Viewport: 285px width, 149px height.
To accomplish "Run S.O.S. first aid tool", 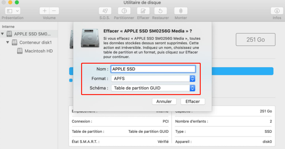I will click(x=105, y=11).
